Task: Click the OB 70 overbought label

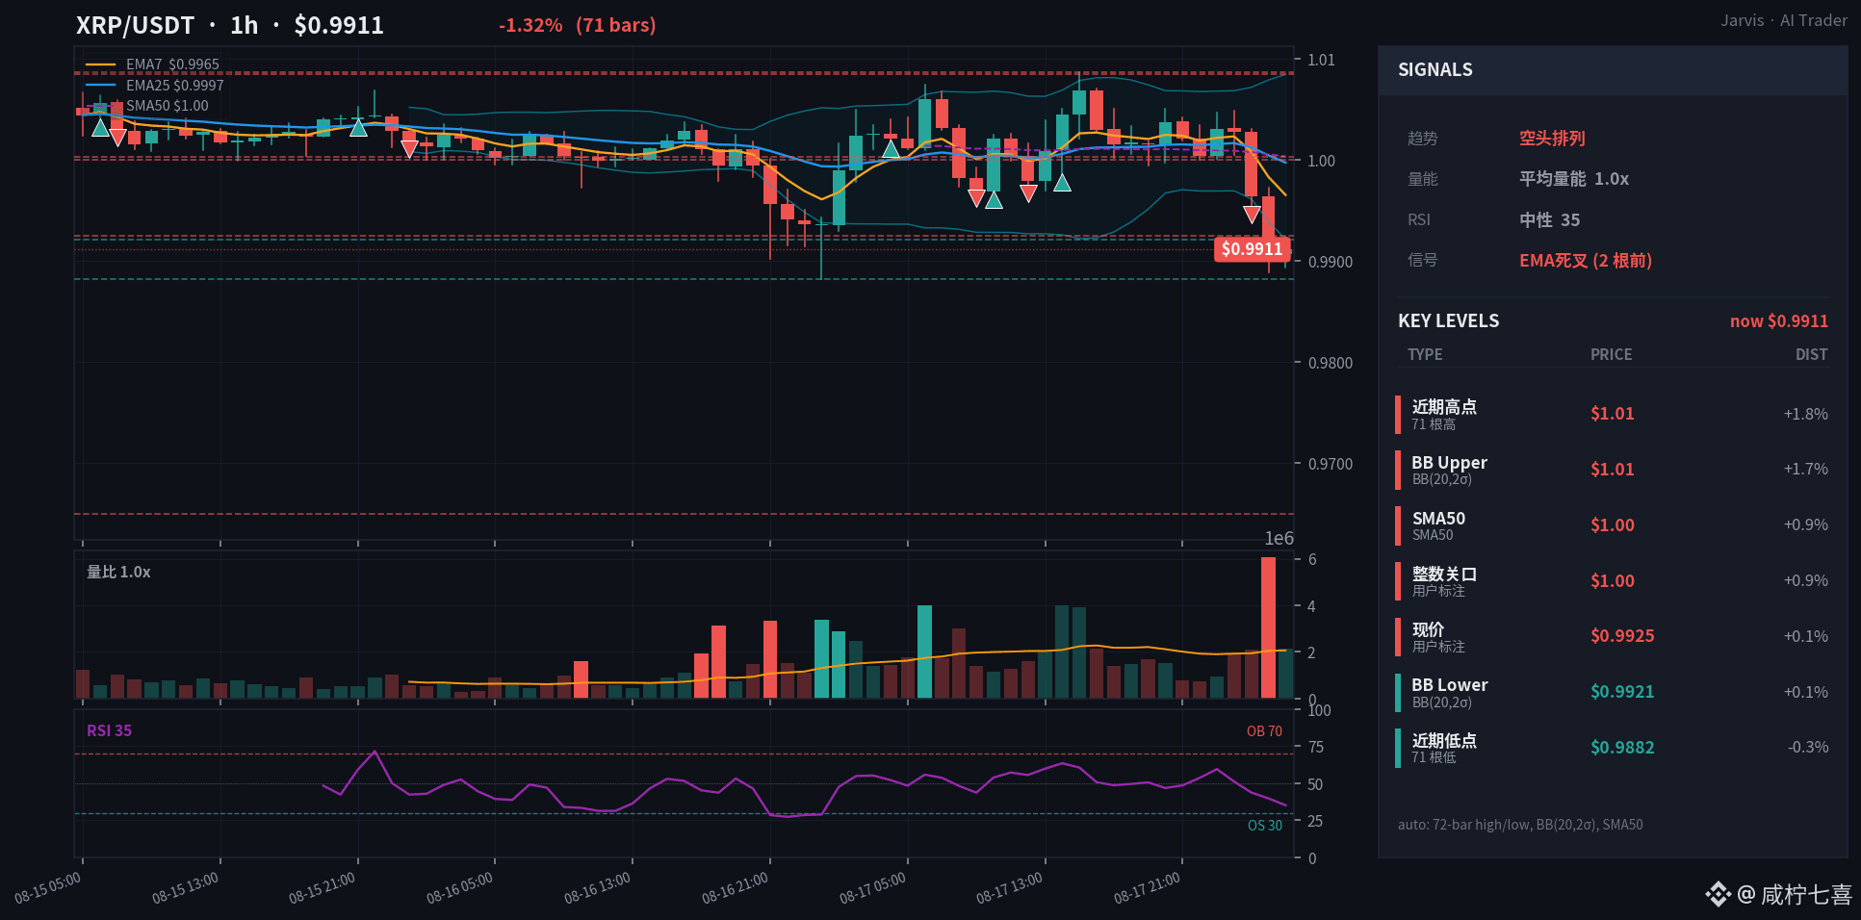Action: 1264,731
